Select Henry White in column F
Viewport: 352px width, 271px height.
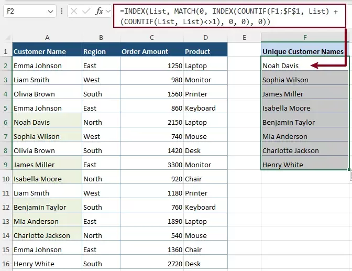pos(305,162)
